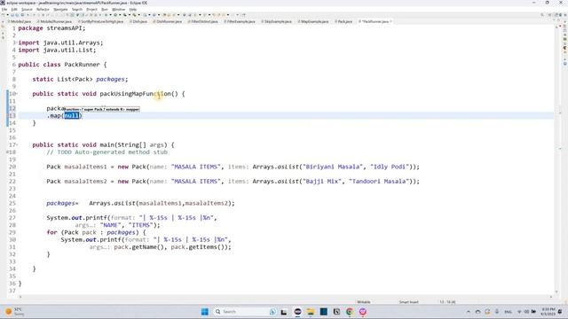Viewport: 568px width, 319px height.
Task: Click pack.getName() call on line 31
Action: pyautogui.click(x=138, y=247)
